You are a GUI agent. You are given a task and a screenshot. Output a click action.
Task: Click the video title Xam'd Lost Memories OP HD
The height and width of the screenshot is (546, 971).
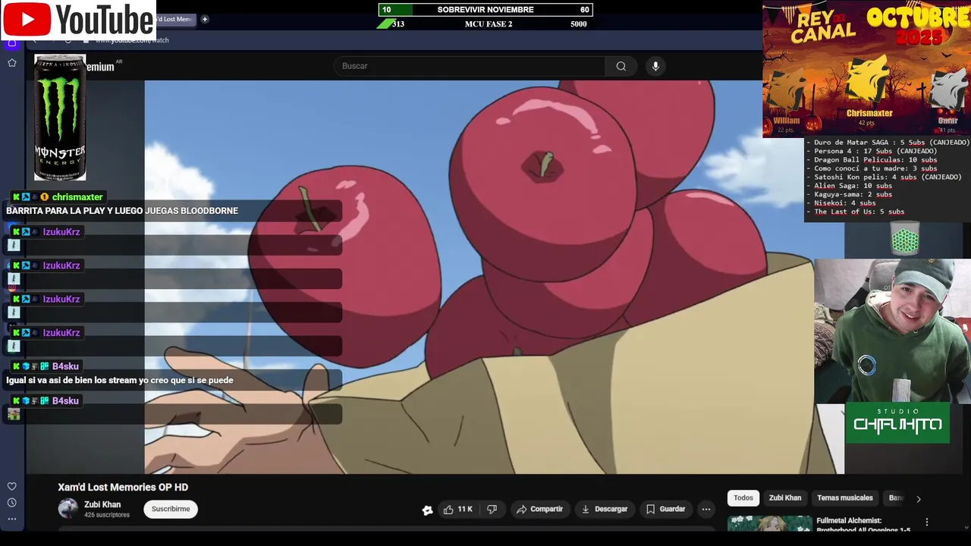click(123, 488)
